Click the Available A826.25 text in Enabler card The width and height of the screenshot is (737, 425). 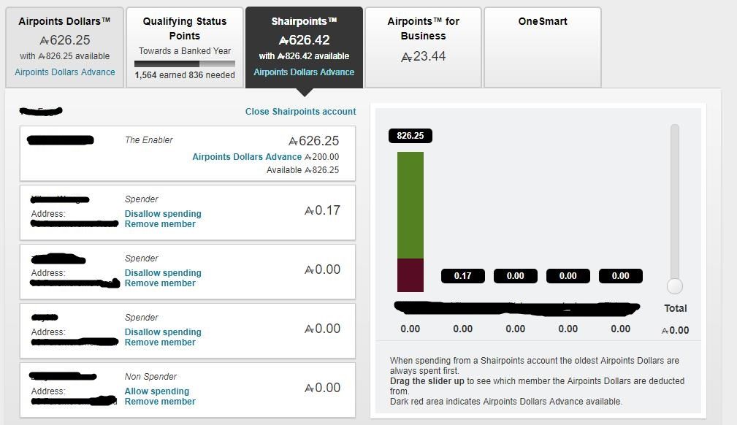pyautogui.click(x=302, y=169)
